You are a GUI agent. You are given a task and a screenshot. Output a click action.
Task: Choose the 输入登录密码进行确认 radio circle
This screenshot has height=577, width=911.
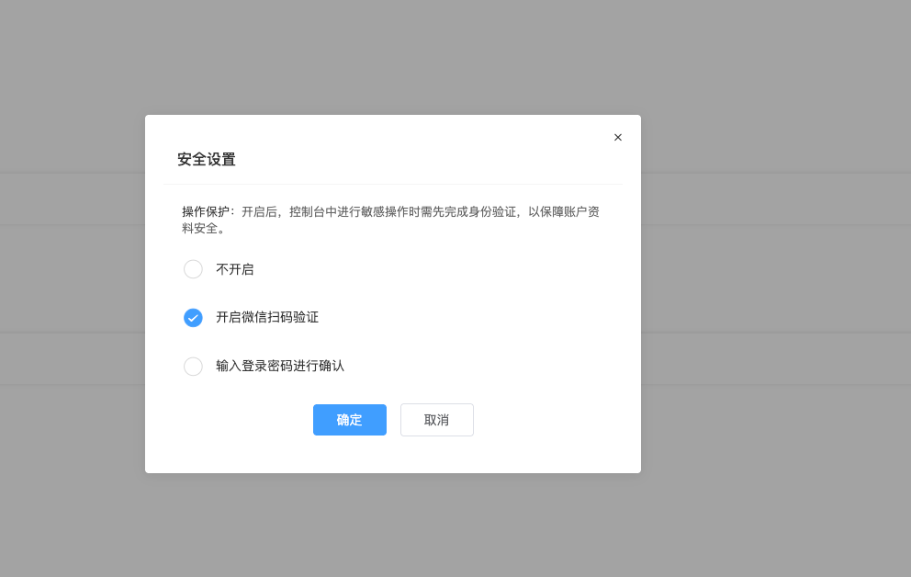pos(193,367)
